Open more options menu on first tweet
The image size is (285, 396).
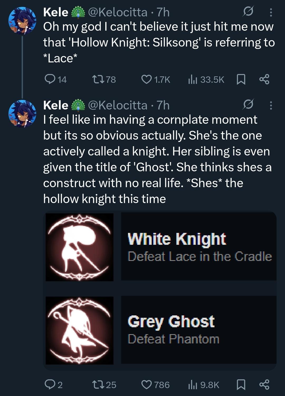click(270, 12)
